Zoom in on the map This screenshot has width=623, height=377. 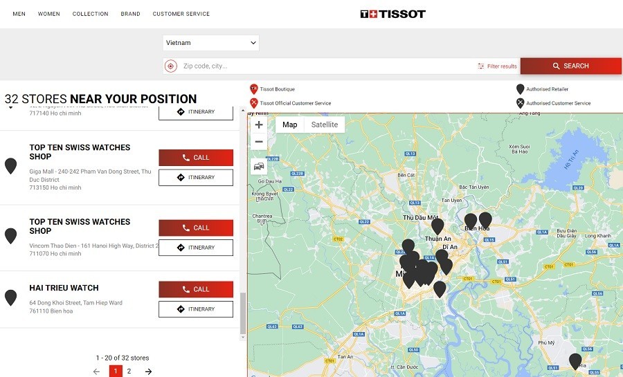point(259,125)
